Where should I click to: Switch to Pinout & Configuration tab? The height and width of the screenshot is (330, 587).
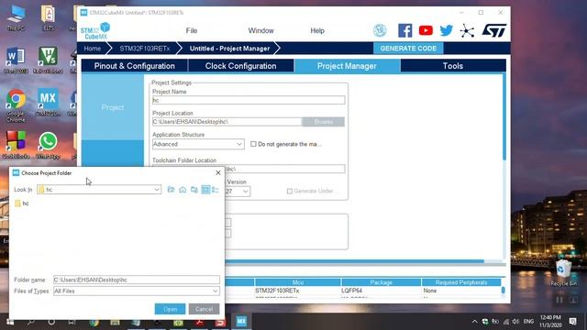[135, 66]
